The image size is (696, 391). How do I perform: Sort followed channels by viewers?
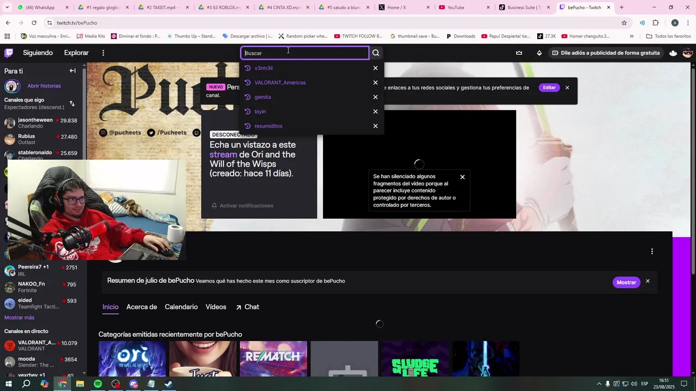coord(72,103)
